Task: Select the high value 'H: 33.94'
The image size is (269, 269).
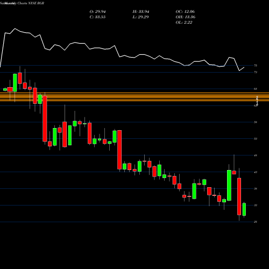Action: coord(141,12)
